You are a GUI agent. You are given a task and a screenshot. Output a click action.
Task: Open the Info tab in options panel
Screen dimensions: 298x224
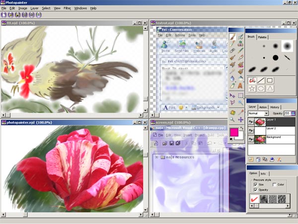pyautogui.click(x=263, y=174)
